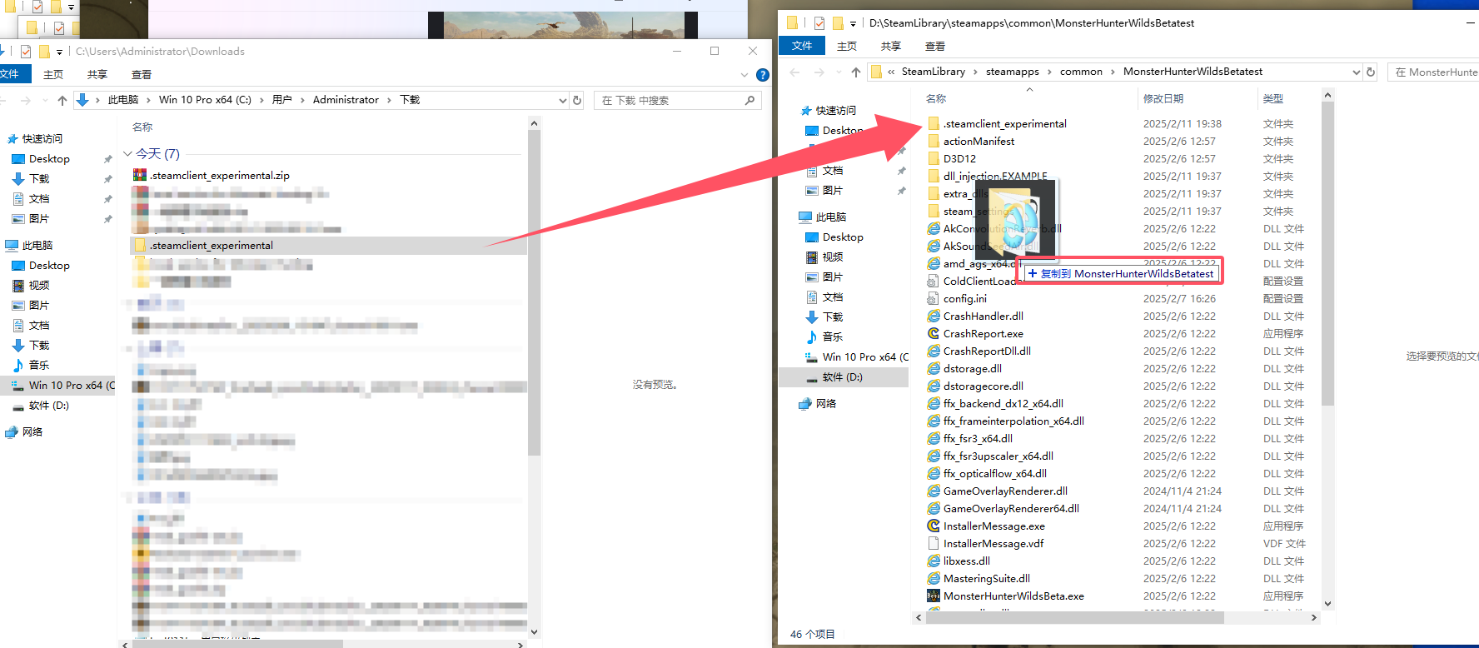Click horizontal scrollbar in MonsterHunterWildsBetatest file list
Screen dimensions: 1479x648
click(x=1074, y=618)
